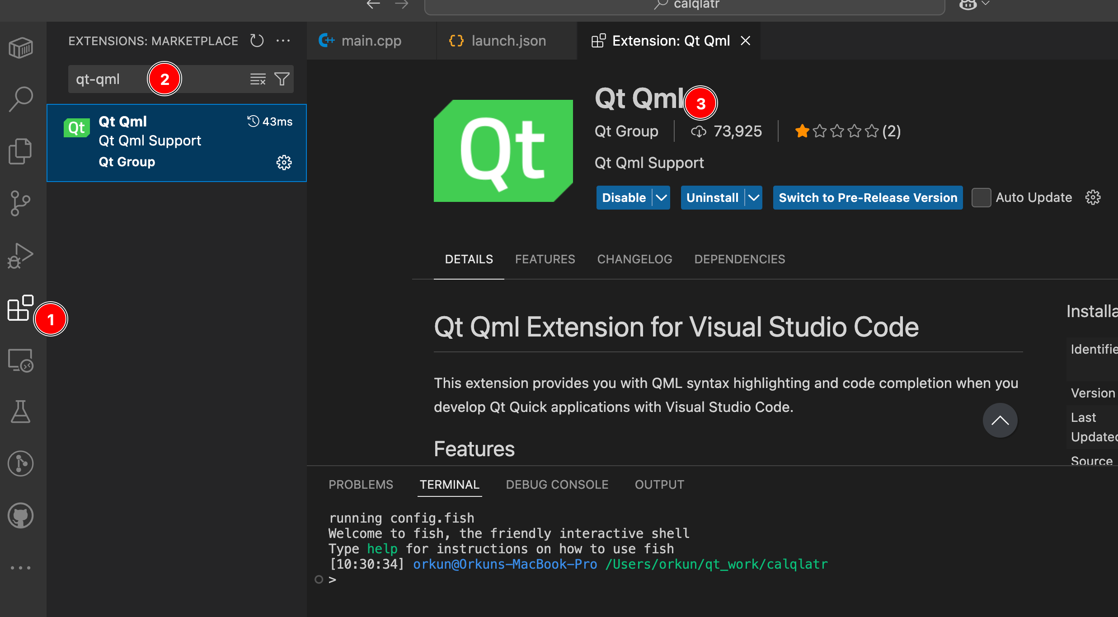This screenshot has height=617, width=1118.
Task: Open the Qt Group publisher link
Action: 626,131
